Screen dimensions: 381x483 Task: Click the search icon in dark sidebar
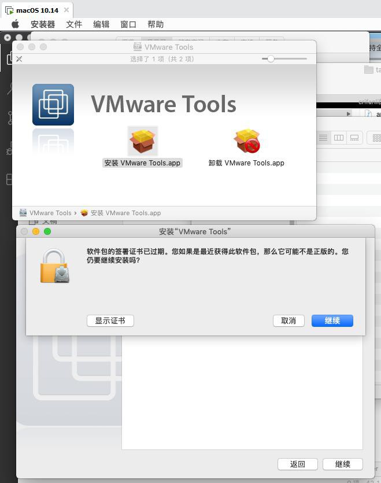pyautogui.click(x=10, y=89)
